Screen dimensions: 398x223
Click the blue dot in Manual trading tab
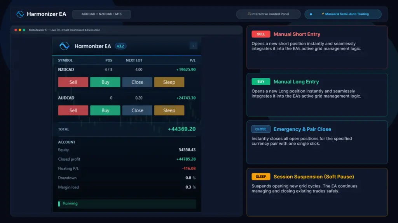point(311,14)
